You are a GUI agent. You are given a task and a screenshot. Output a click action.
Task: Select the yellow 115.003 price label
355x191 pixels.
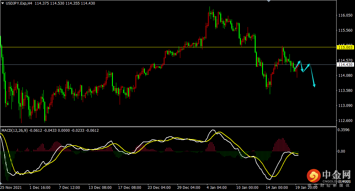pyautogui.click(x=345, y=47)
